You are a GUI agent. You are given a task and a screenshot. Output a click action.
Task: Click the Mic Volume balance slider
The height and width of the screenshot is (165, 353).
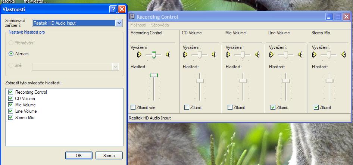(243, 55)
